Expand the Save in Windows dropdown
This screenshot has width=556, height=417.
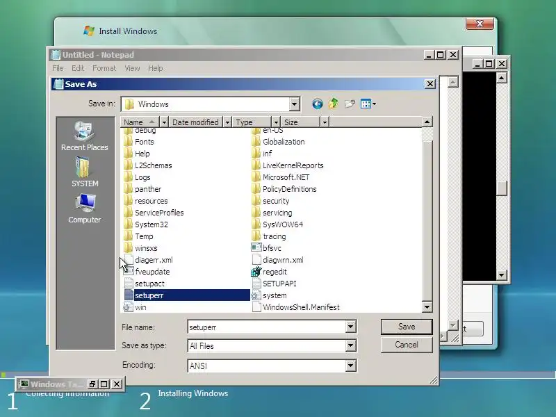click(x=294, y=104)
